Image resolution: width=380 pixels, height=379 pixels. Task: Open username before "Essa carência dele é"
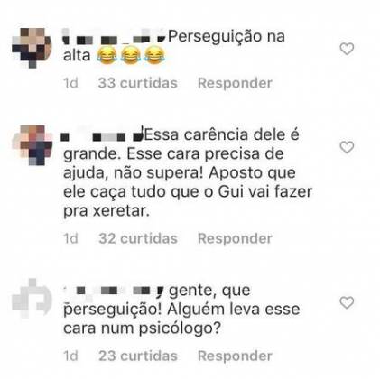tap(102, 136)
